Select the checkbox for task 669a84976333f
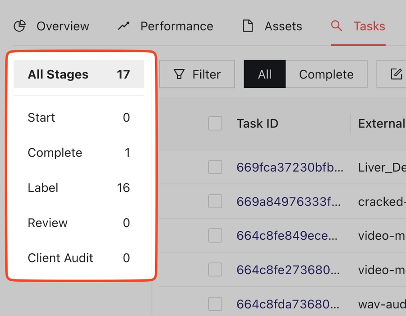The height and width of the screenshot is (316, 406). click(x=215, y=202)
